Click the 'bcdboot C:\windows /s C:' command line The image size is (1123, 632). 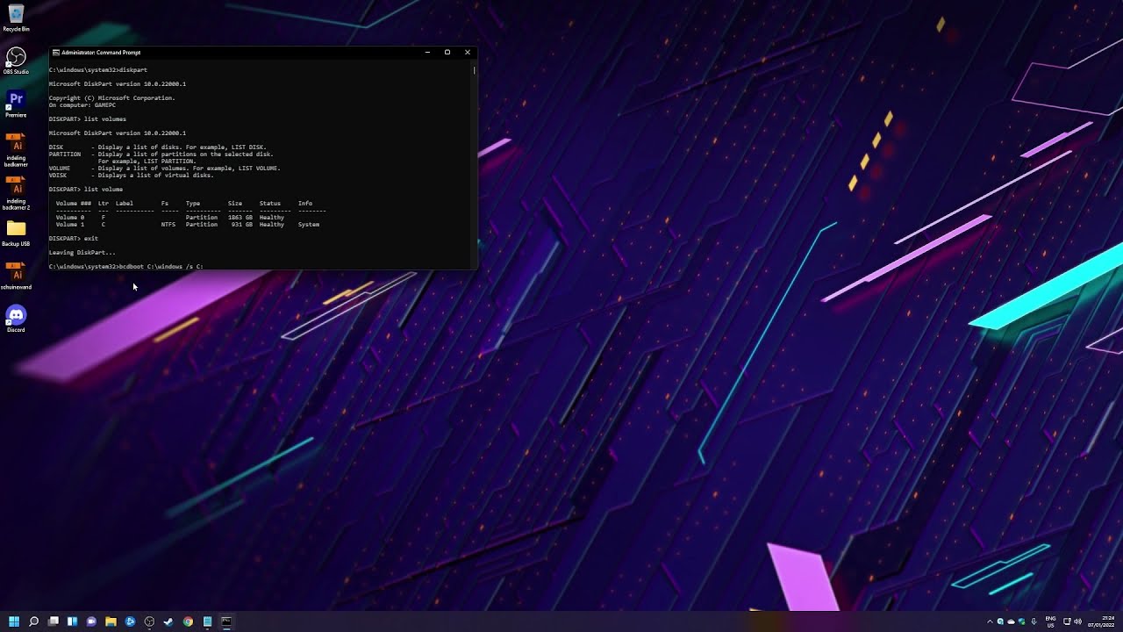pos(126,266)
